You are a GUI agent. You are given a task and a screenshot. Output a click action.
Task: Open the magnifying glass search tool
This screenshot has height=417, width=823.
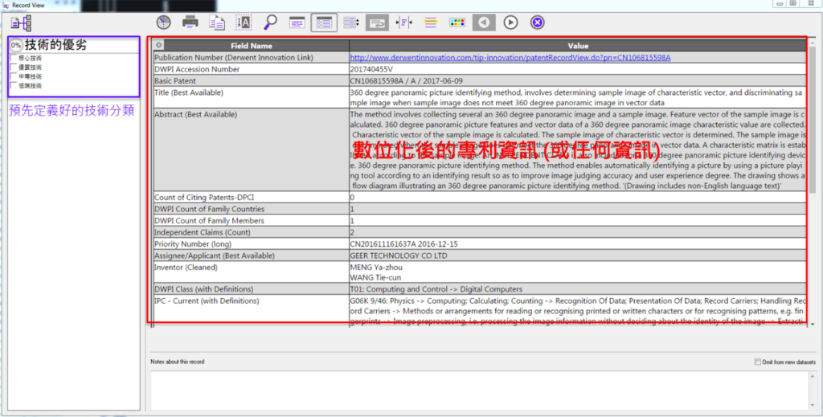271,22
